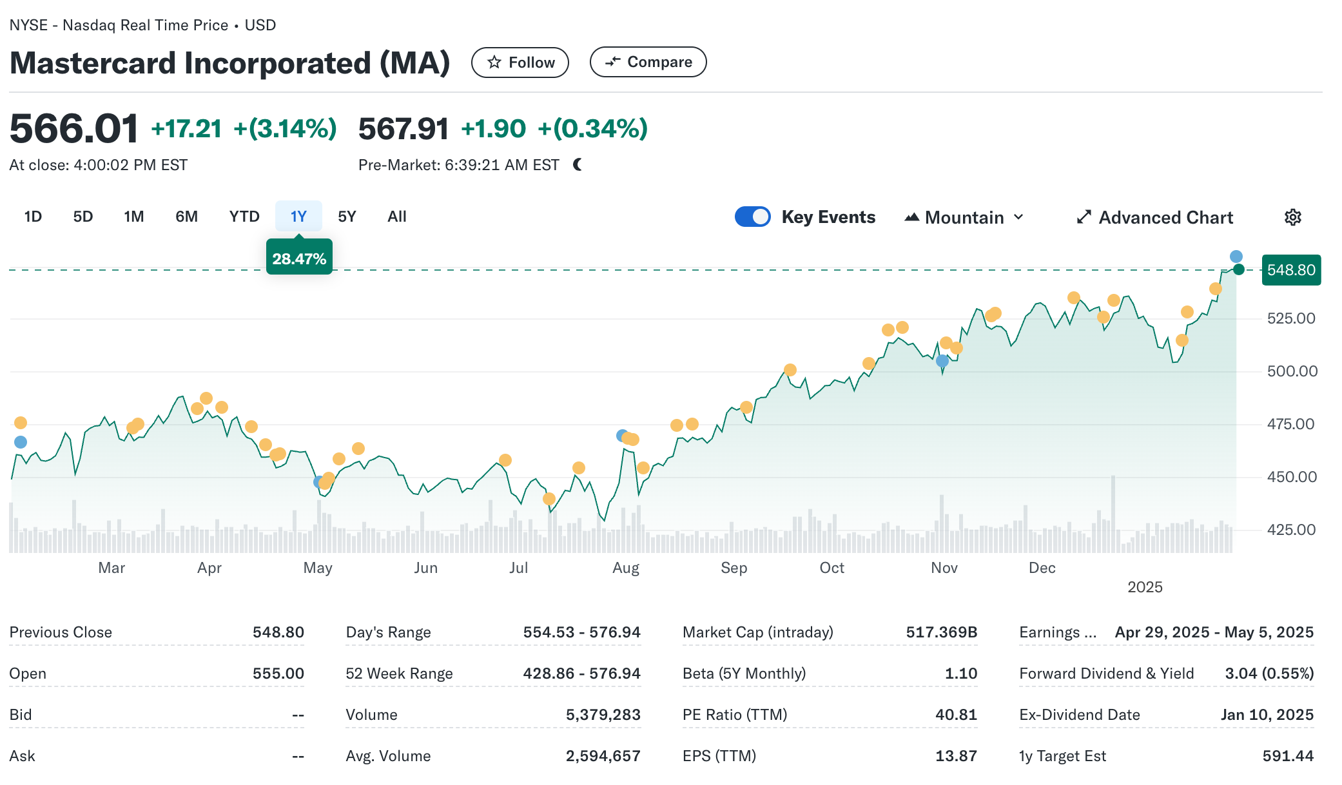The width and height of the screenshot is (1342, 785).
Task: Select the 5Y time range tab
Action: coord(347,217)
